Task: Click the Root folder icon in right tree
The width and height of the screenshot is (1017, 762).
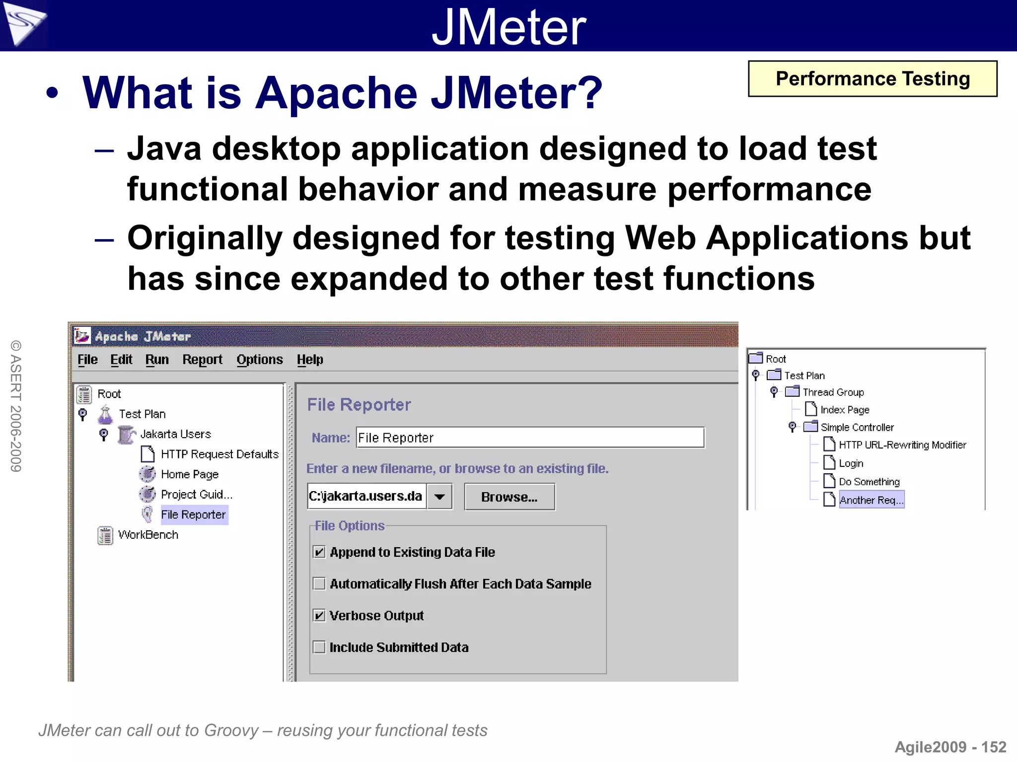Action: click(x=756, y=358)
